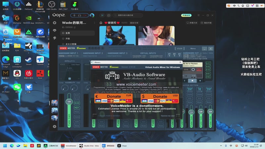The width and height of the screenshot is (265, 149).
Task: Check the 'Remind me later' checkbox
Action: click(178, 116)
